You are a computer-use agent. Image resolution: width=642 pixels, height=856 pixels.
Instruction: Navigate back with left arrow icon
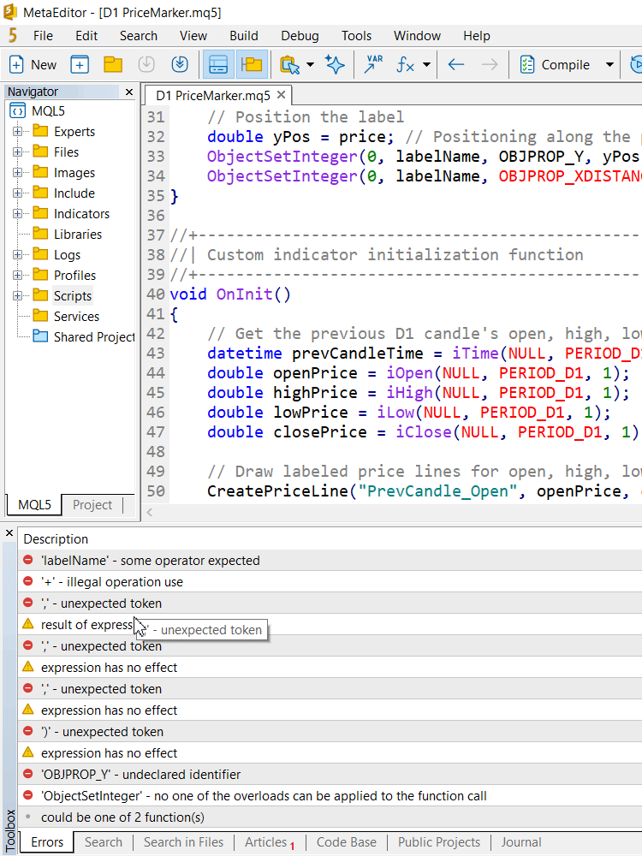456,64
